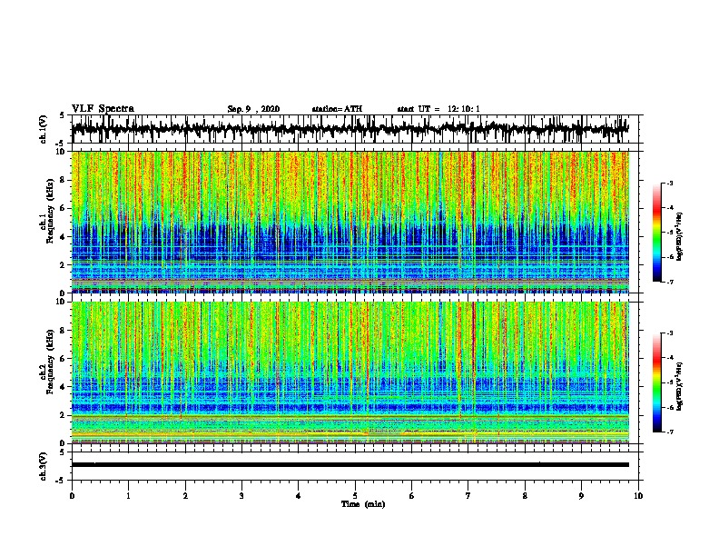Click the time axis tick label "10"
This screenshot has width=719, height=556.
coord(638,496)
